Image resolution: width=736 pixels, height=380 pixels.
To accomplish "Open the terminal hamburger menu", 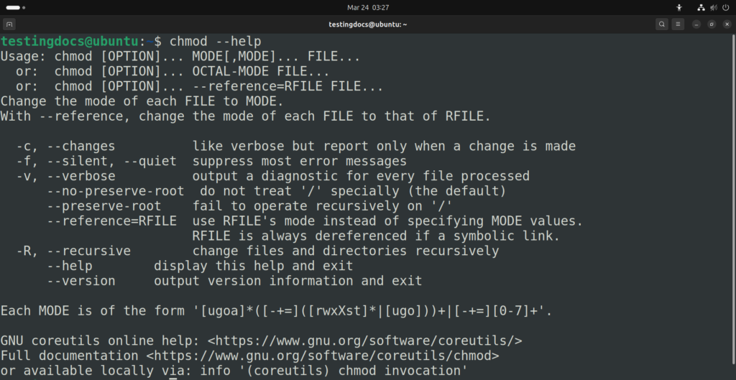I will pyautogui.click(x=678, y=24).
